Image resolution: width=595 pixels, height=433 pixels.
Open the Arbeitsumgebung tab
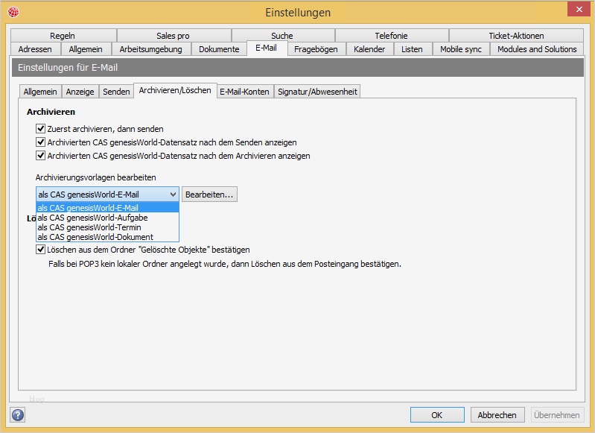tap(150, 49)
